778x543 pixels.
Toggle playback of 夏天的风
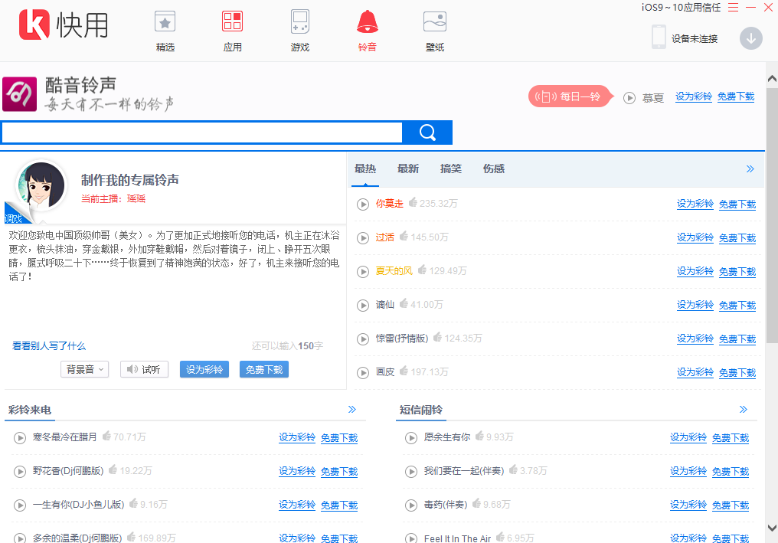[363, 271]
